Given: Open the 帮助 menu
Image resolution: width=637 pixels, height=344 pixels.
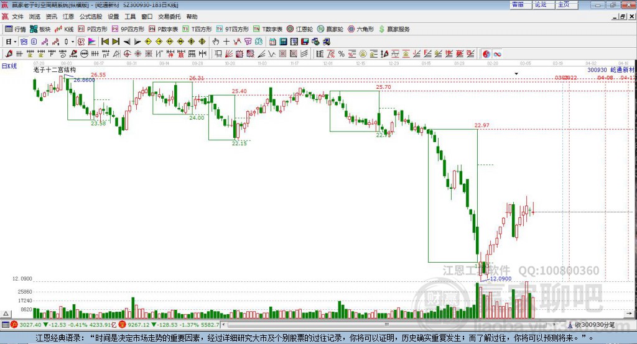Looking at the screenshot, I should [x=192, y=17].
